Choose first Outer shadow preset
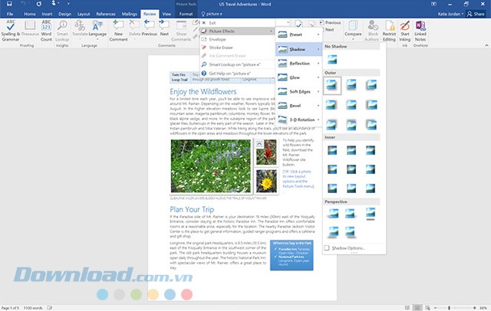 tap(332, 85)
